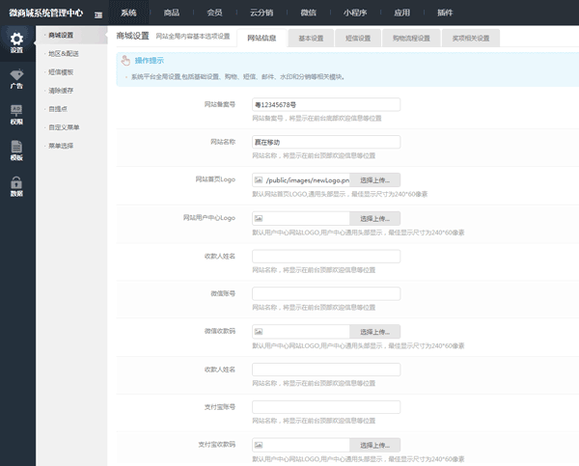Toggle the sidebar collapse icon beside the title
Viewport: 579px width, 466px height.
tap(98, 13)
